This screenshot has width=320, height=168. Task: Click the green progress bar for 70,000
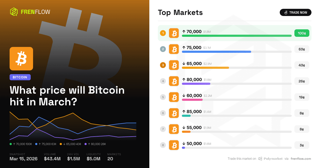(x=237, y=35)
